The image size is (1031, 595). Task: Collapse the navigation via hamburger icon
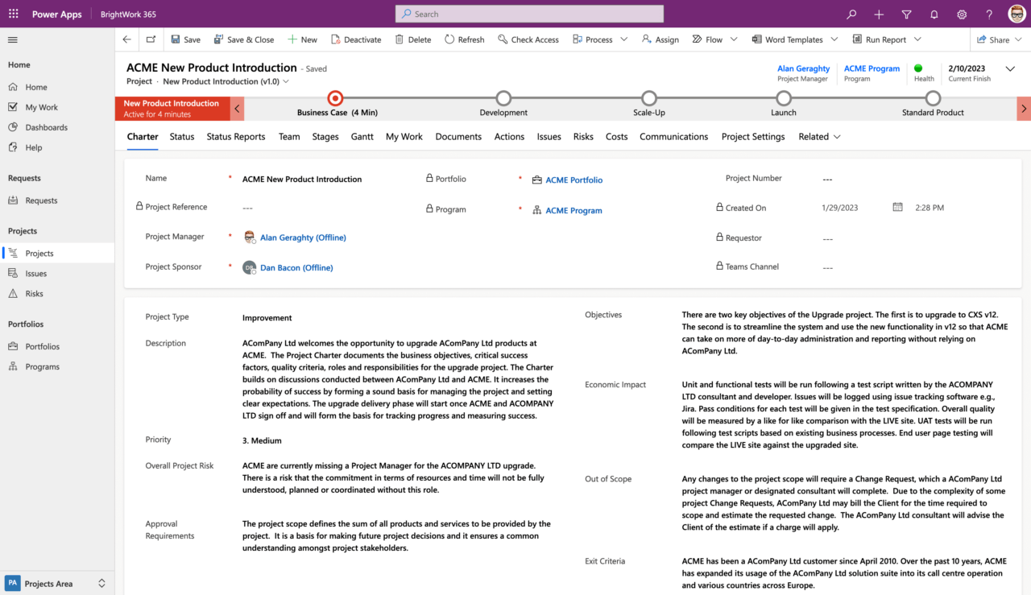(x=12, y=39)
